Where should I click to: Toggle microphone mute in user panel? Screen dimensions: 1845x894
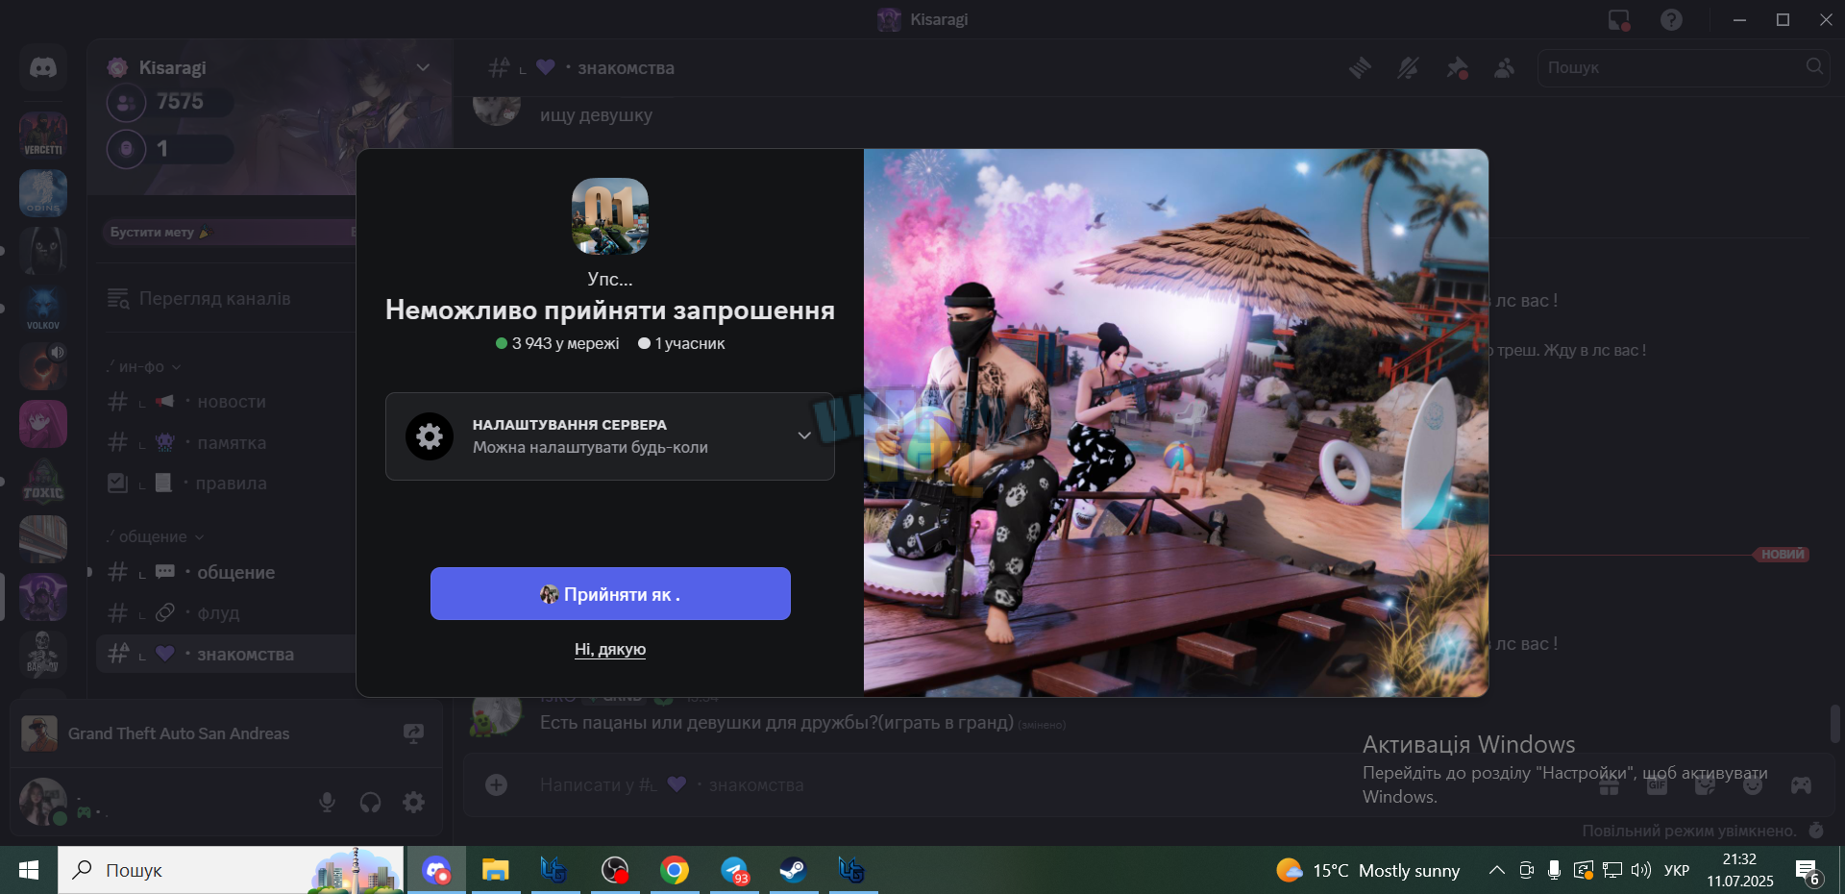coord(328,803)
